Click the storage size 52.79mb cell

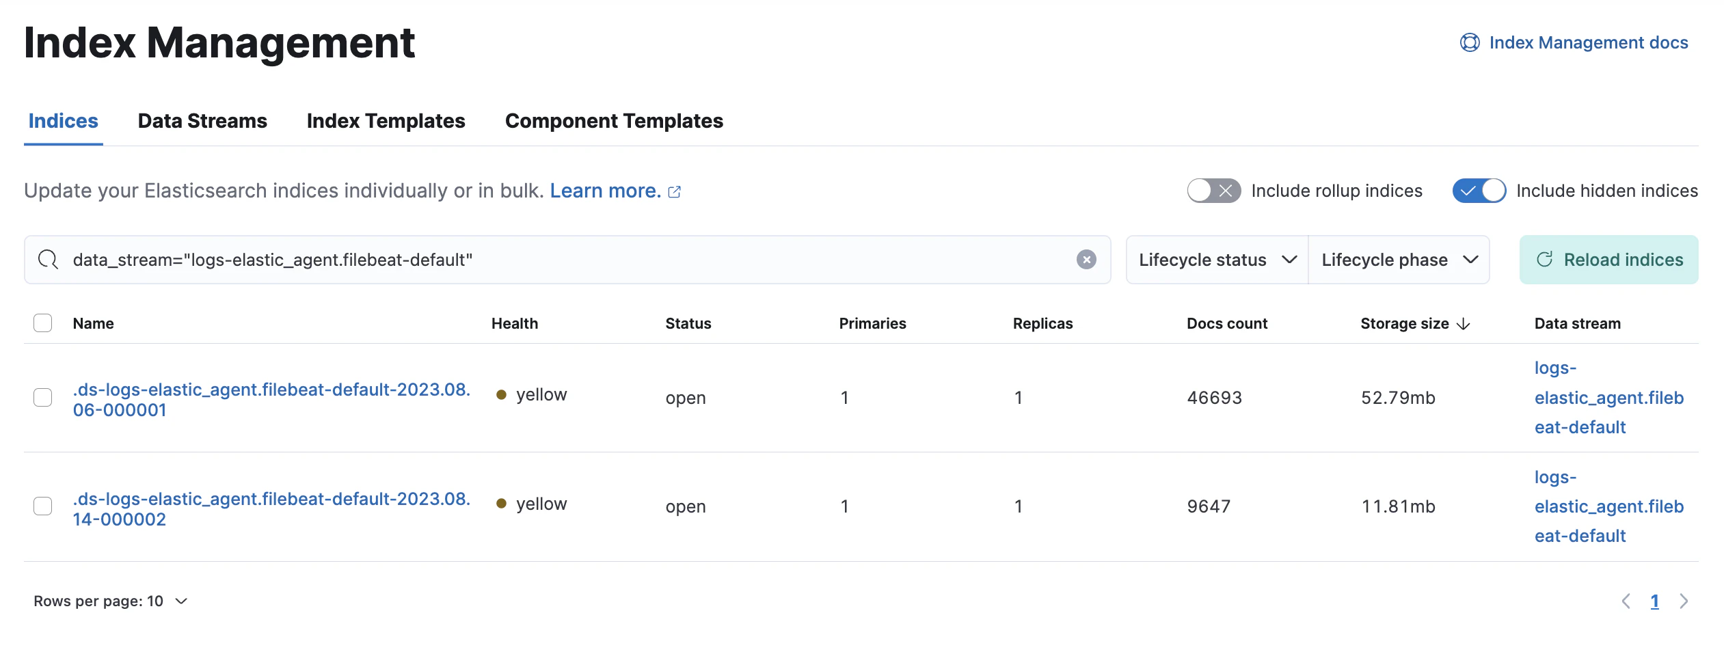coord(1398,398)
